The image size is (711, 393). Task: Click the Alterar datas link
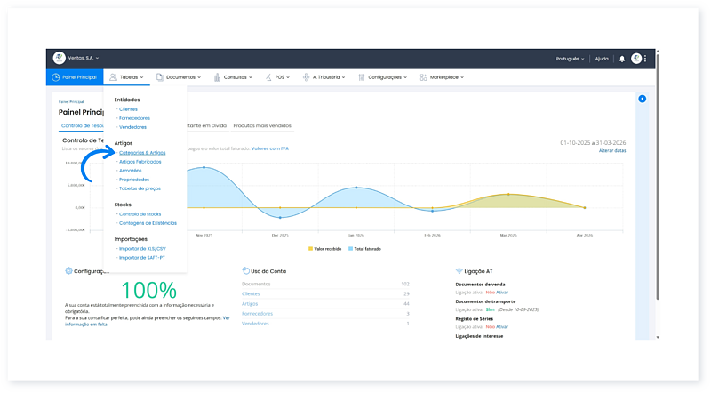[x=612, y=151]
